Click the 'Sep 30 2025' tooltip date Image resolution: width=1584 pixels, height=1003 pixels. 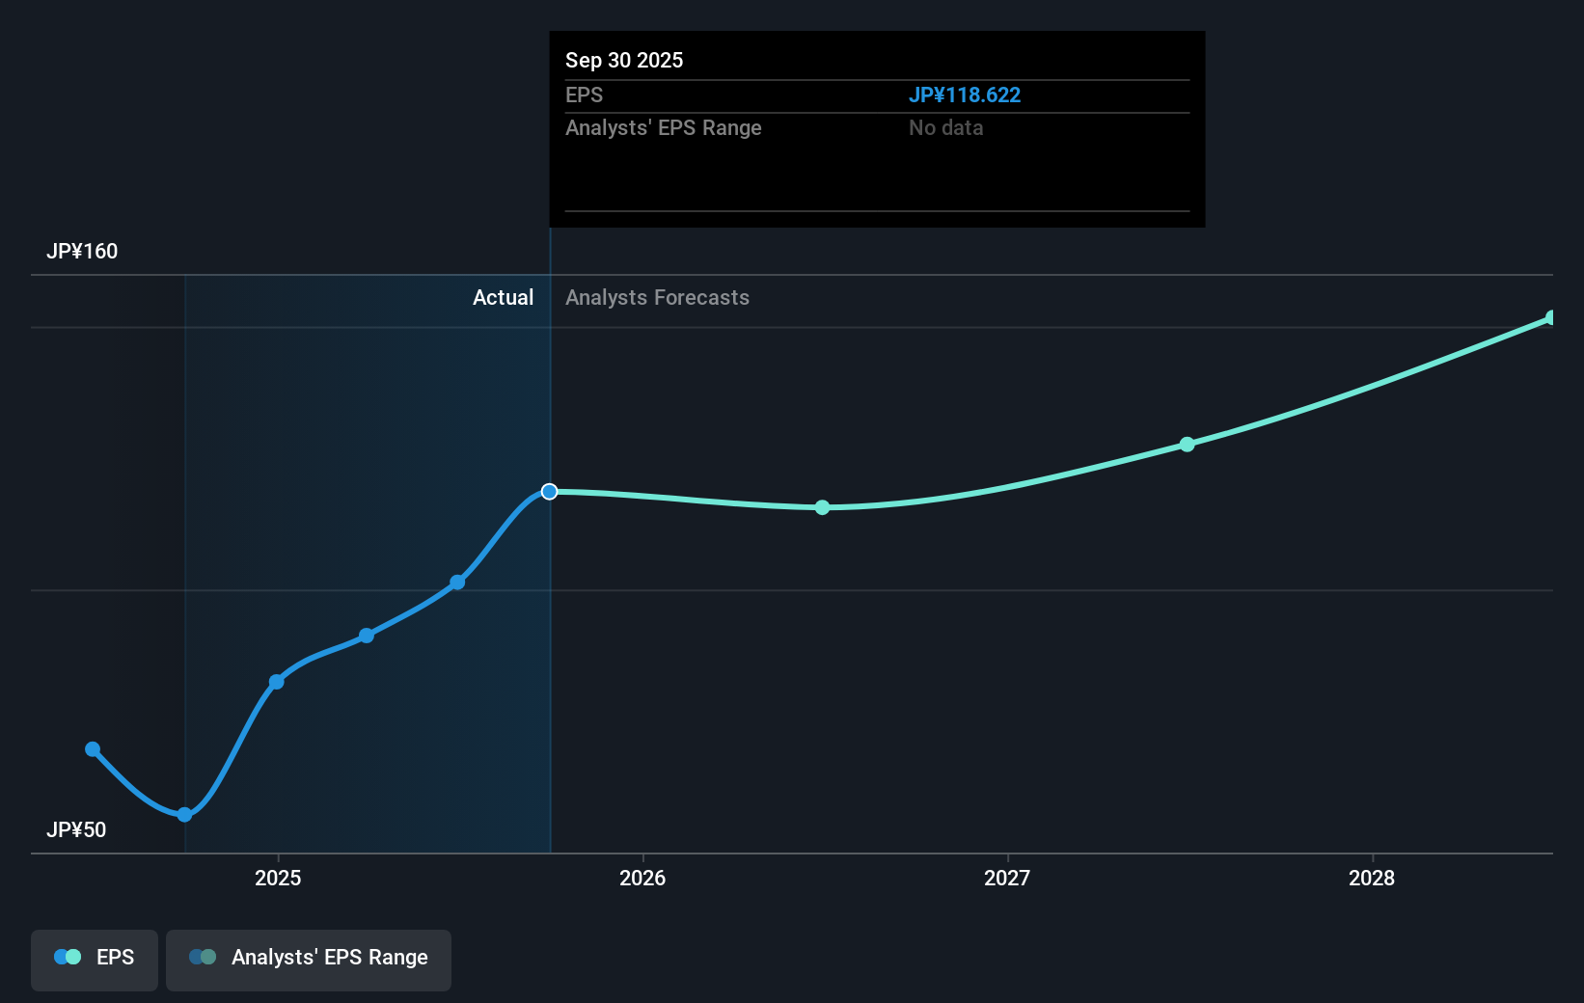tap(624, 61)
